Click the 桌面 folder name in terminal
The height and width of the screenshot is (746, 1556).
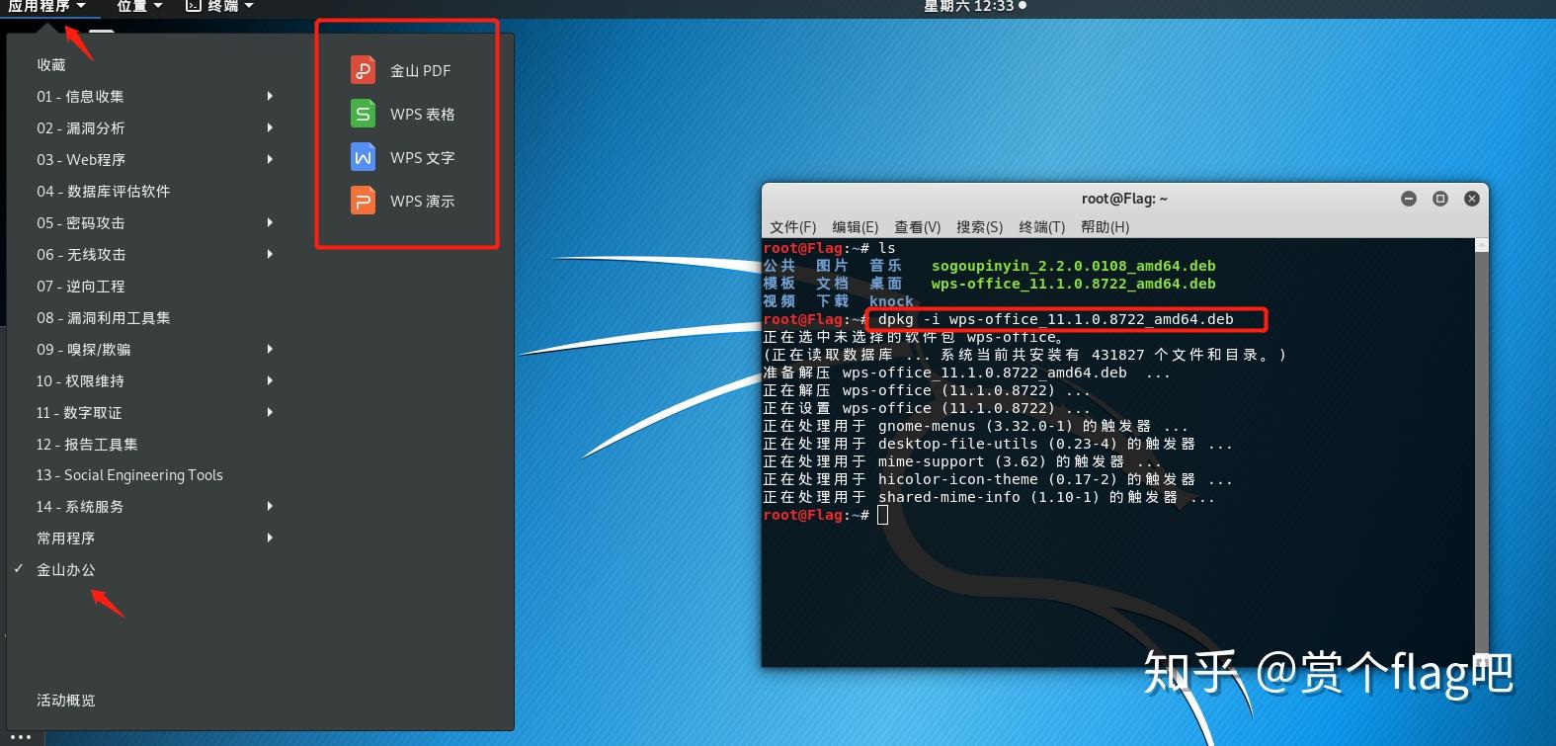click(886, 284)
